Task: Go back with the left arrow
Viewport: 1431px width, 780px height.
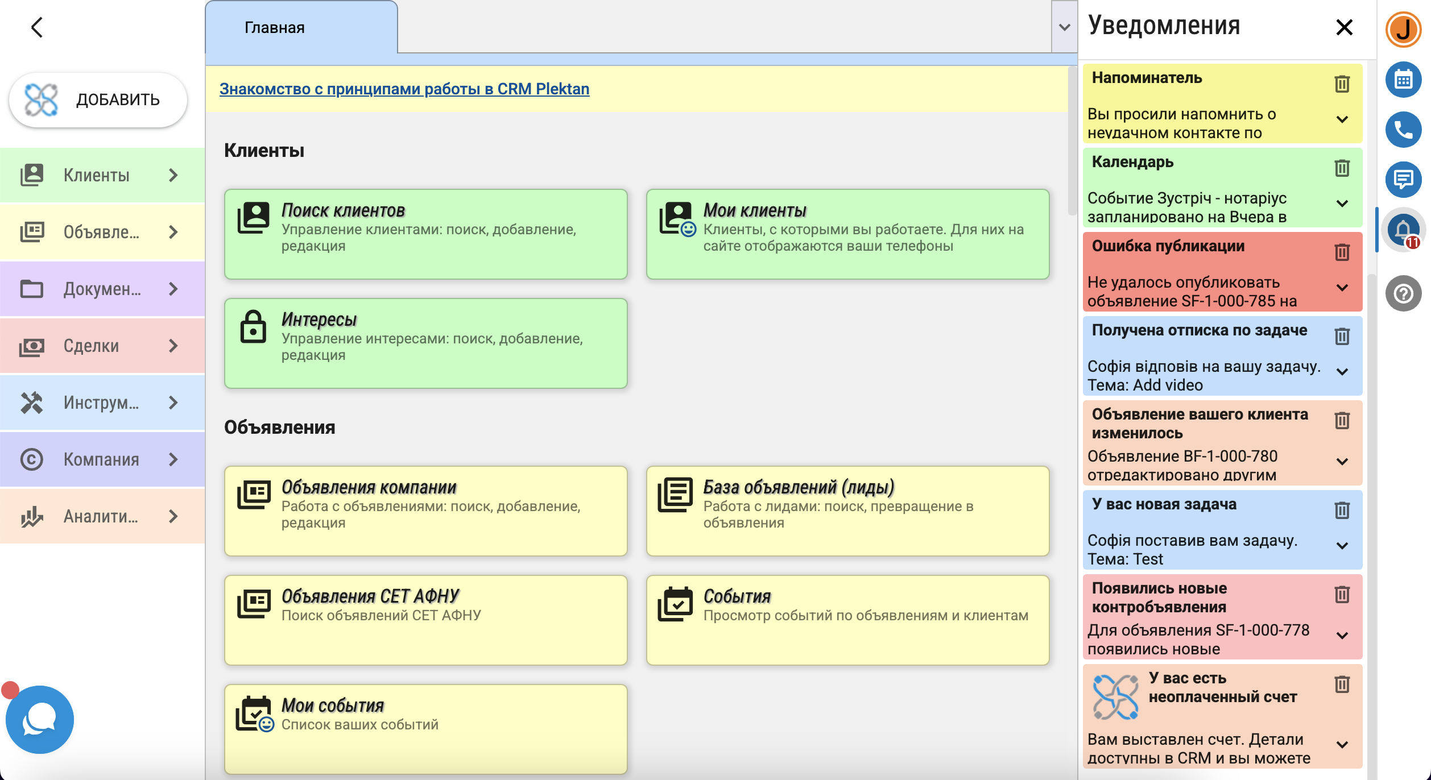Action: coord(38,27)
